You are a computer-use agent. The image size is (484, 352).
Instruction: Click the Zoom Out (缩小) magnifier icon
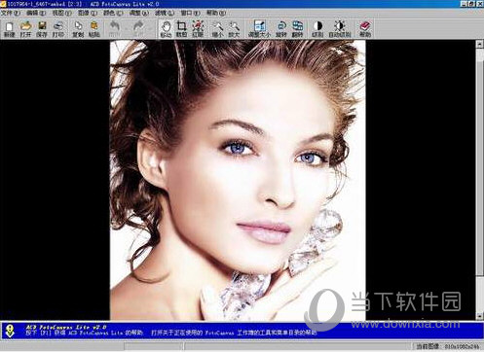pyautogui.click(x=217, y=29)
